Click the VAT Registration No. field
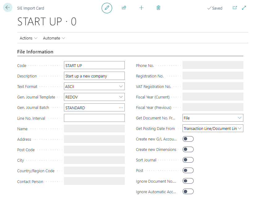The width and height of the screenshot is (265, 204). 213,86
